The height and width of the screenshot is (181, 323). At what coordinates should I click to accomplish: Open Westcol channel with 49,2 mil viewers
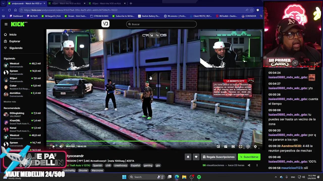(x=22, y=65)
